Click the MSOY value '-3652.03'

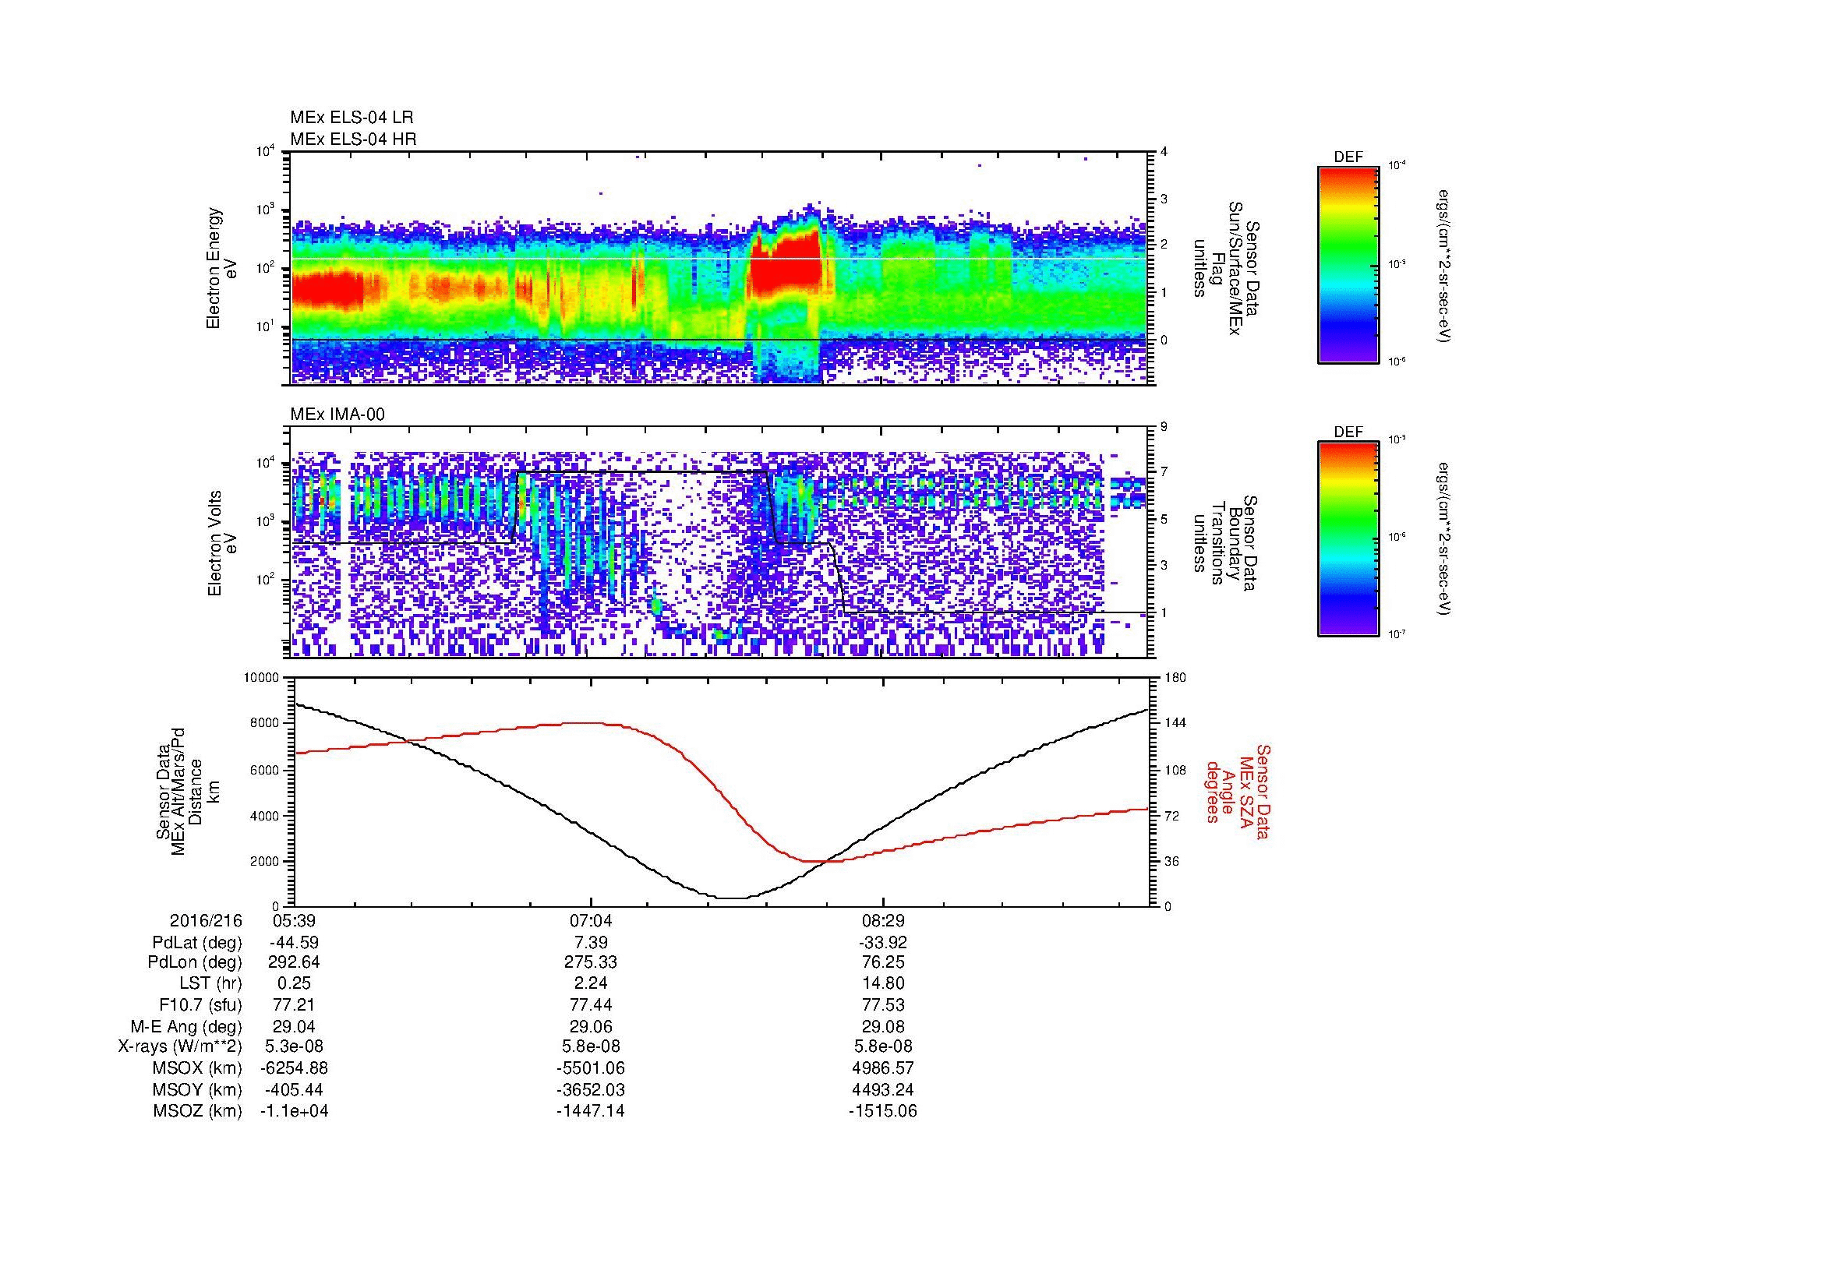click(x=591, y=1089)
